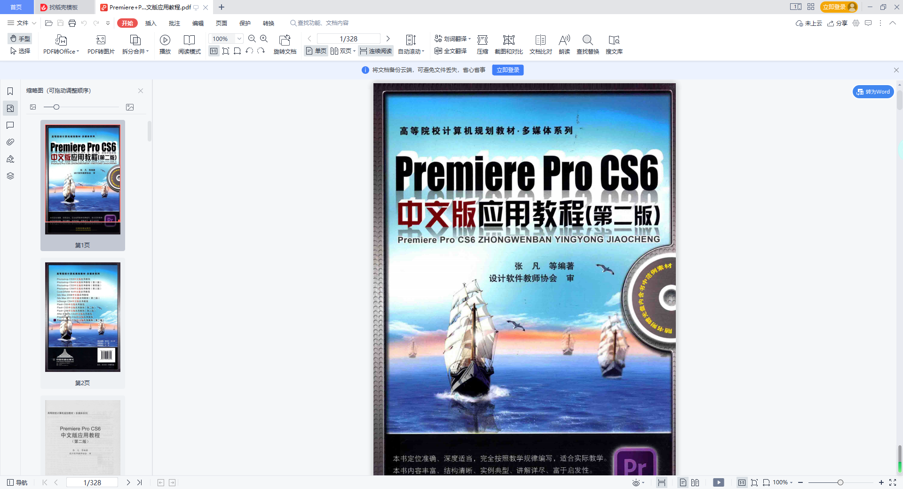Open the Split/Merge (拆分合并) menu
The image size is (903, 489).
135,45
